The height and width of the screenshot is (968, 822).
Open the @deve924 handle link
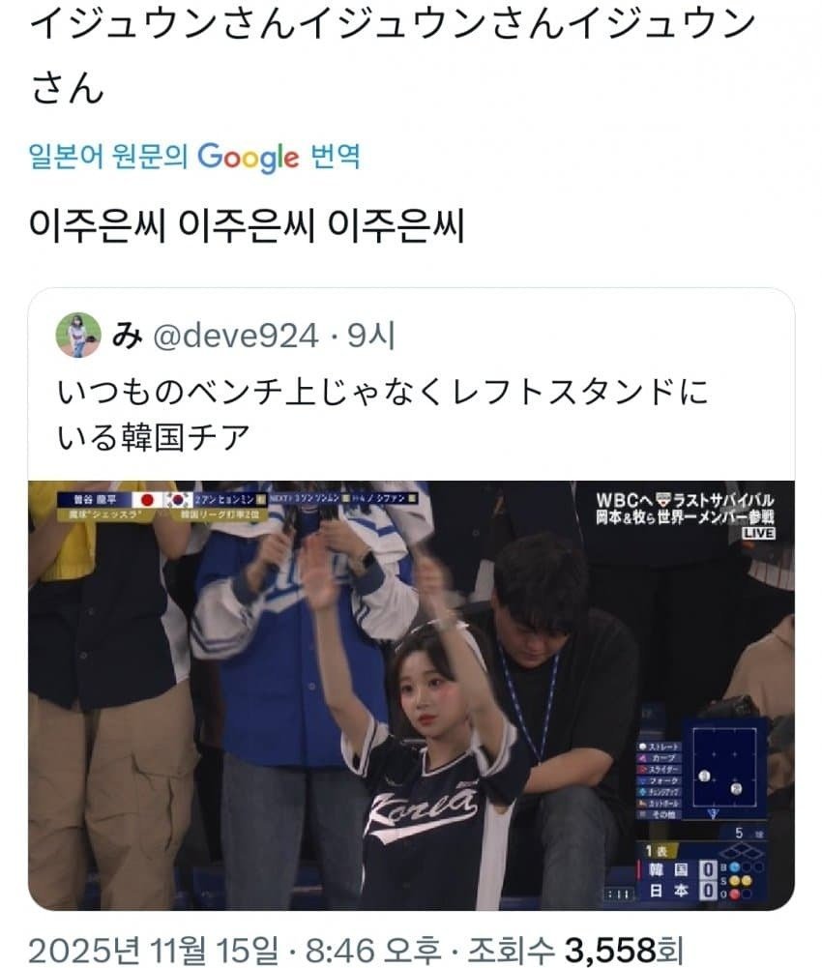tap(235, 336)
